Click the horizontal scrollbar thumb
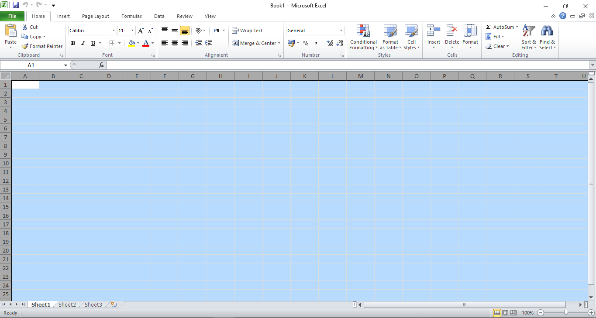596x318 pixels. click(465, 304)
